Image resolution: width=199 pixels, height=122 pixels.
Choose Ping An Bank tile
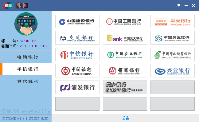point(173,22)
